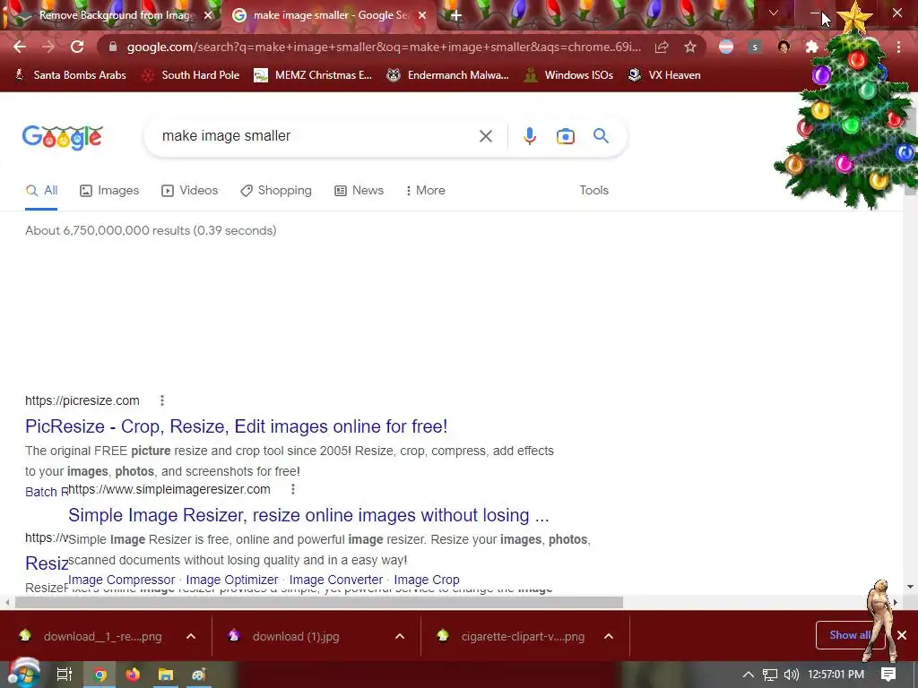Open the MEMZ Christmas E... bookmark

click(x=313, y=75)
